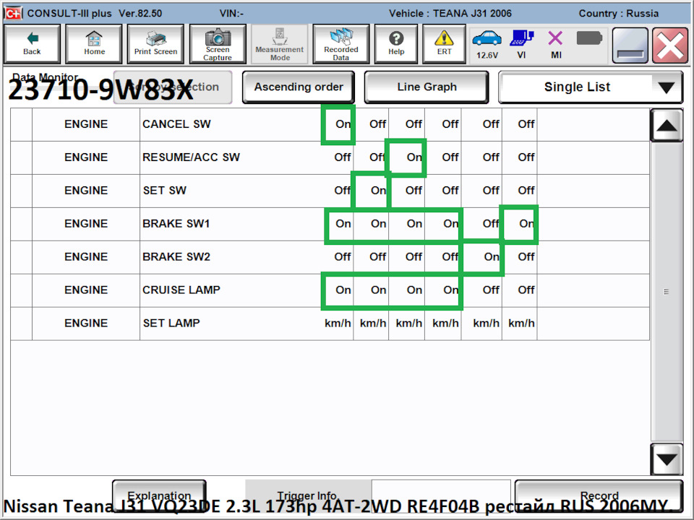Click the On value in RESUME/ACC SW row
Viewport: 694px width, 520px height.
click(x=414, y=157)
